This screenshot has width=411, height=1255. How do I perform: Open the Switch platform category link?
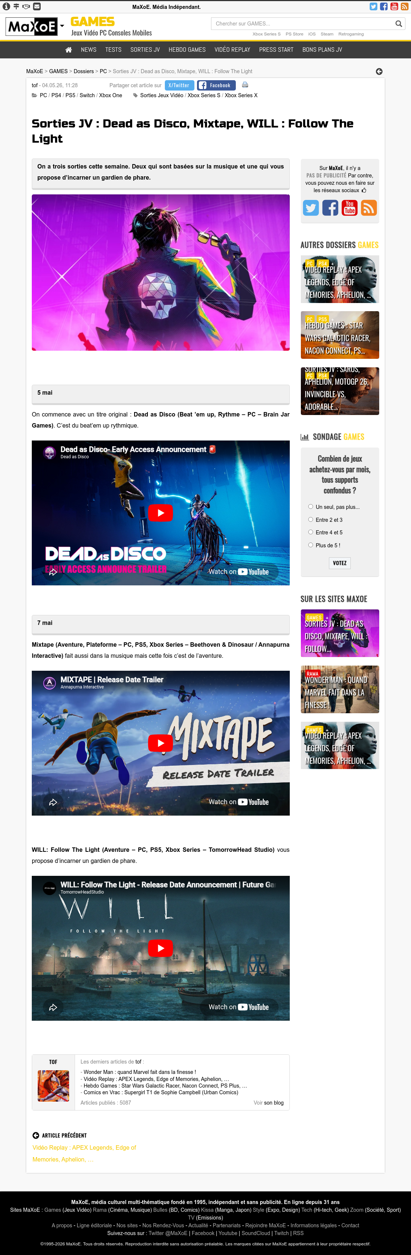pyautogui.click(x=87, y=95)
